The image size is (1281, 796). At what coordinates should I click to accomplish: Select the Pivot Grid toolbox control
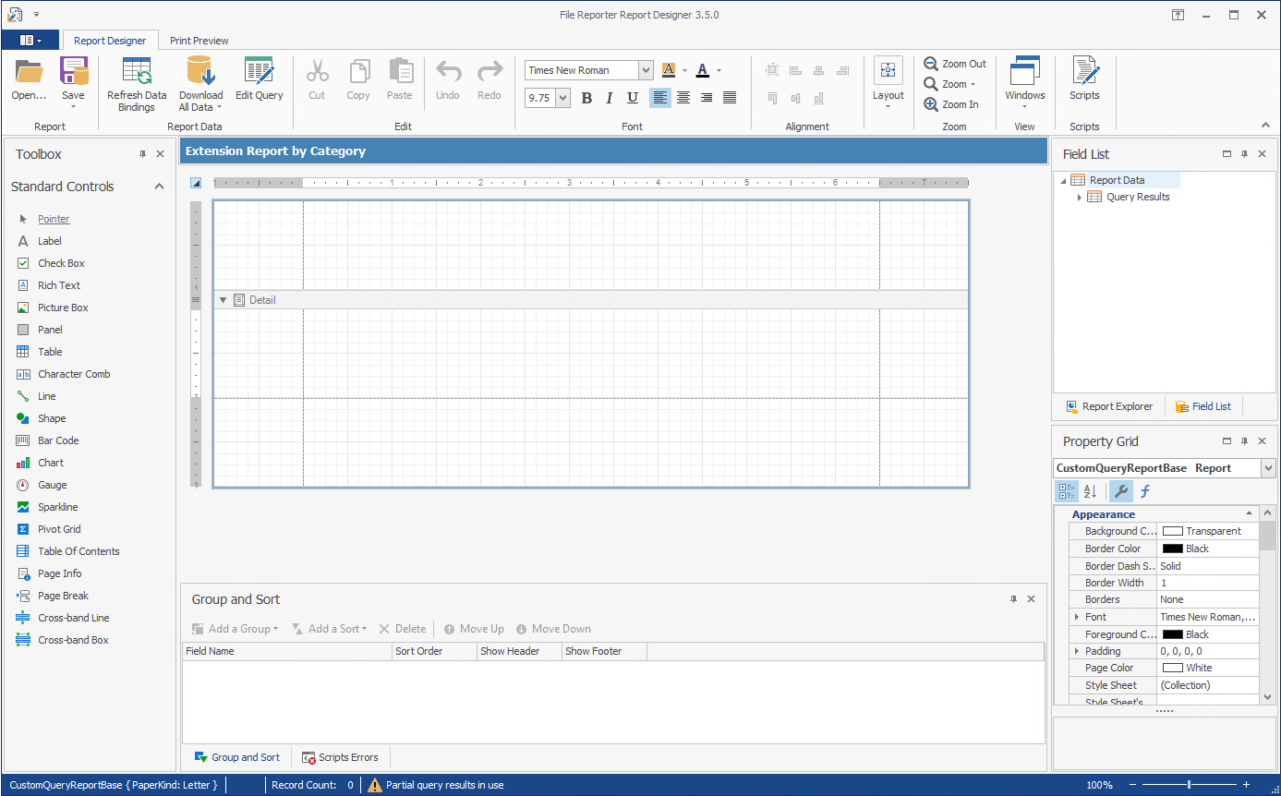(x=59, y=529)
